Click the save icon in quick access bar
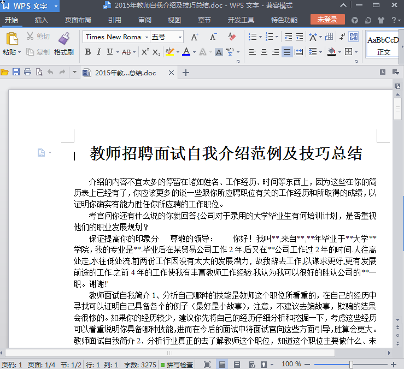 tap(16, 73)
